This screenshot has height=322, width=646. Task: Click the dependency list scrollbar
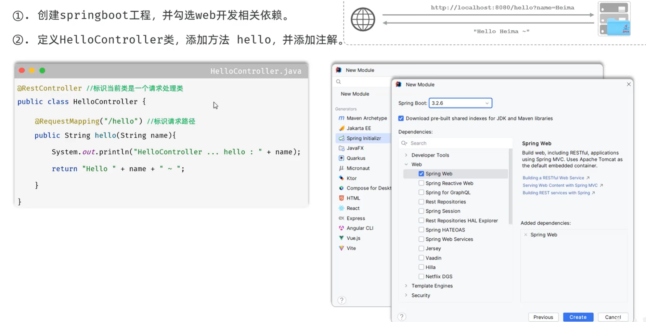[x=511, y=186]
